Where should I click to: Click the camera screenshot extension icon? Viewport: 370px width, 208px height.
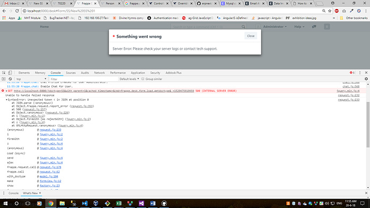click(344, 11)
